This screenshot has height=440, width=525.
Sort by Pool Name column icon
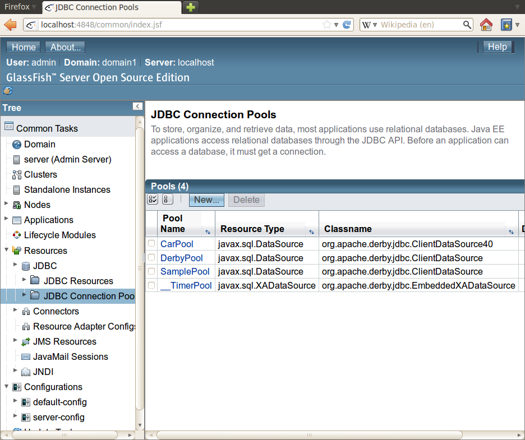point(208,231)
